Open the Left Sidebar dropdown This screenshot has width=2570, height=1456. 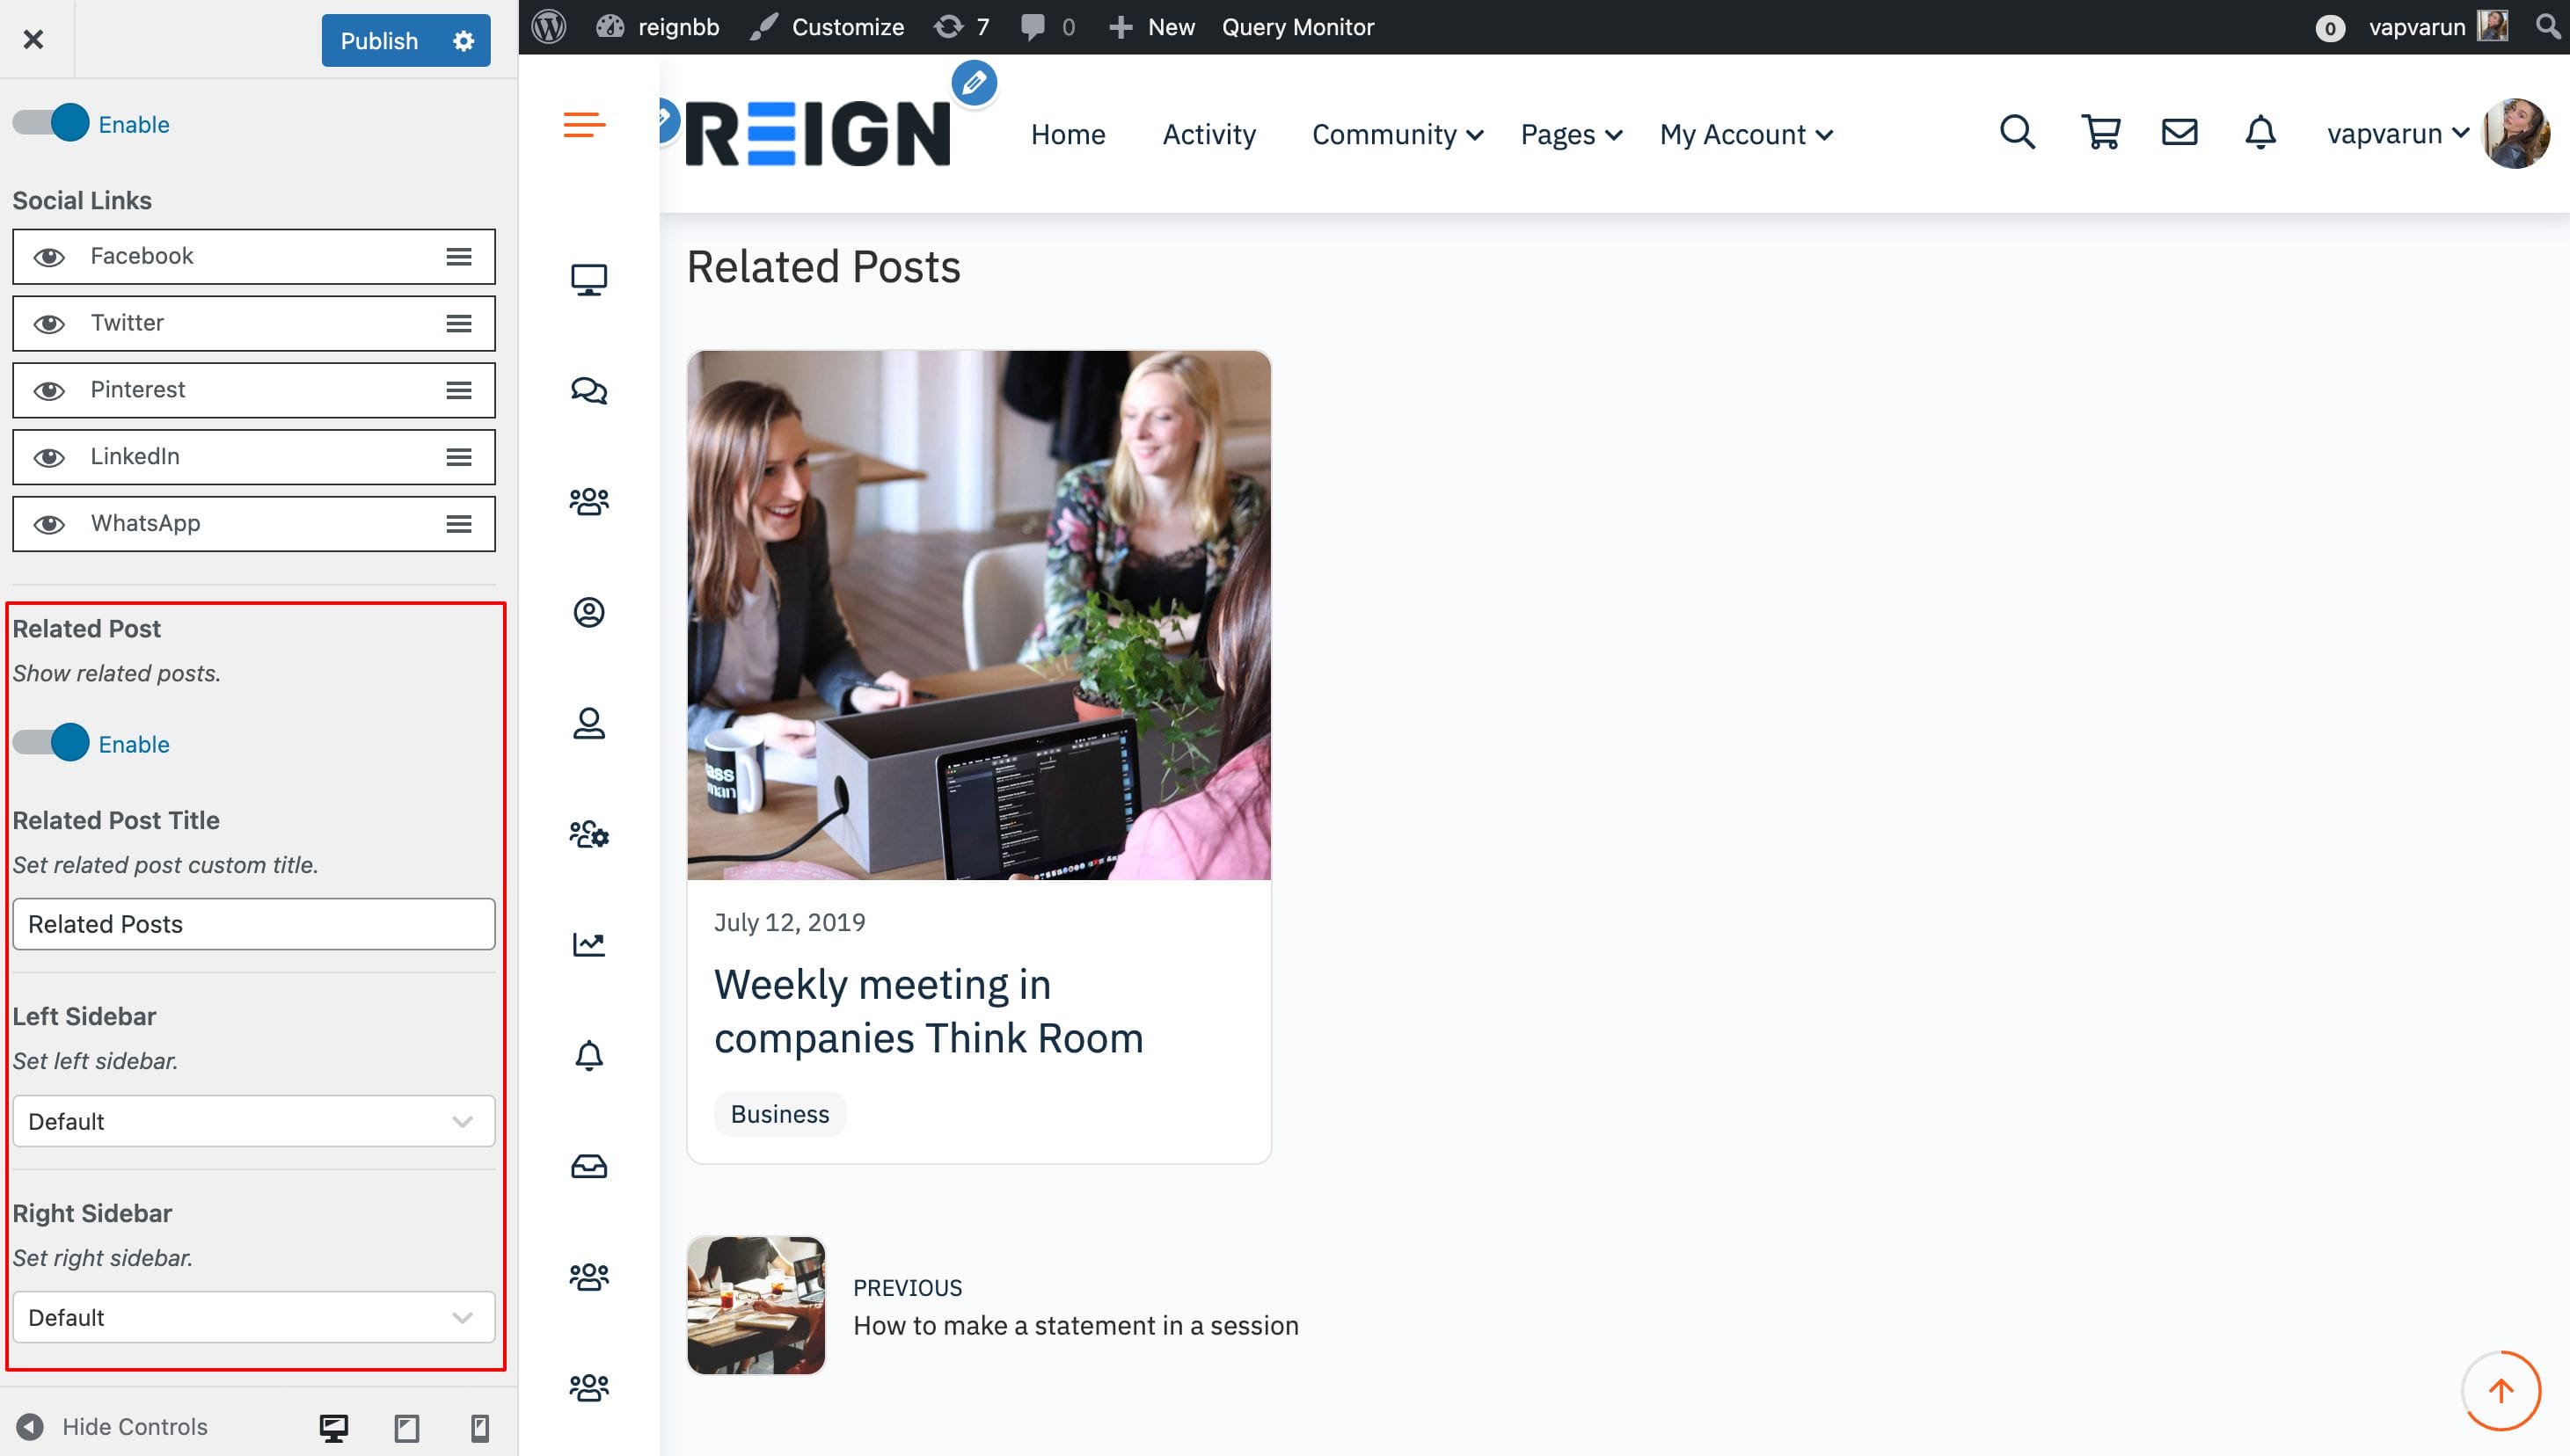(253, 1121)
